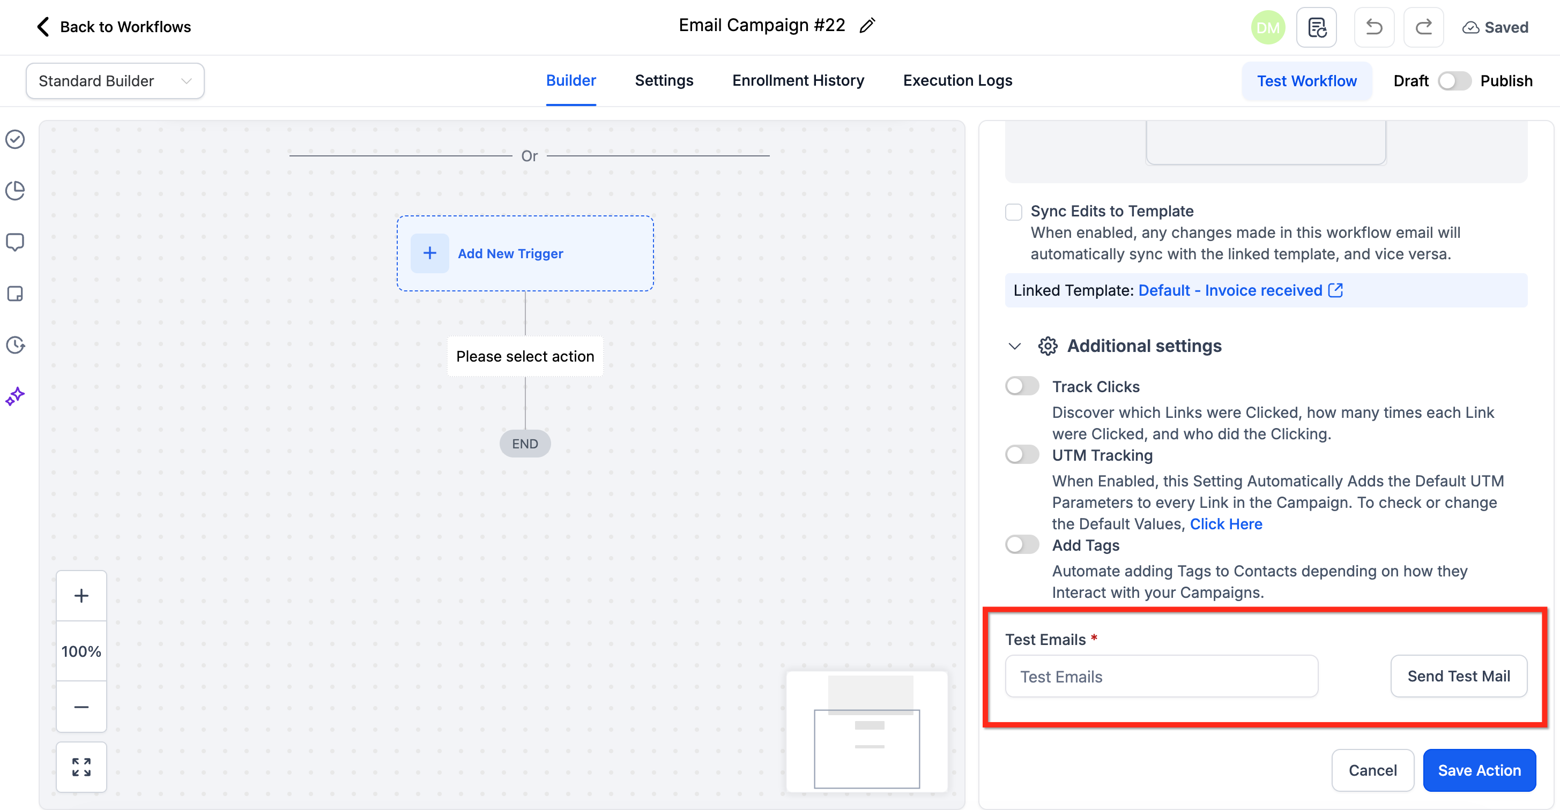This screenshot has height=810, width=1560.
Task: Toggle Draft to Publish switch
Action: coord(1454,80)
